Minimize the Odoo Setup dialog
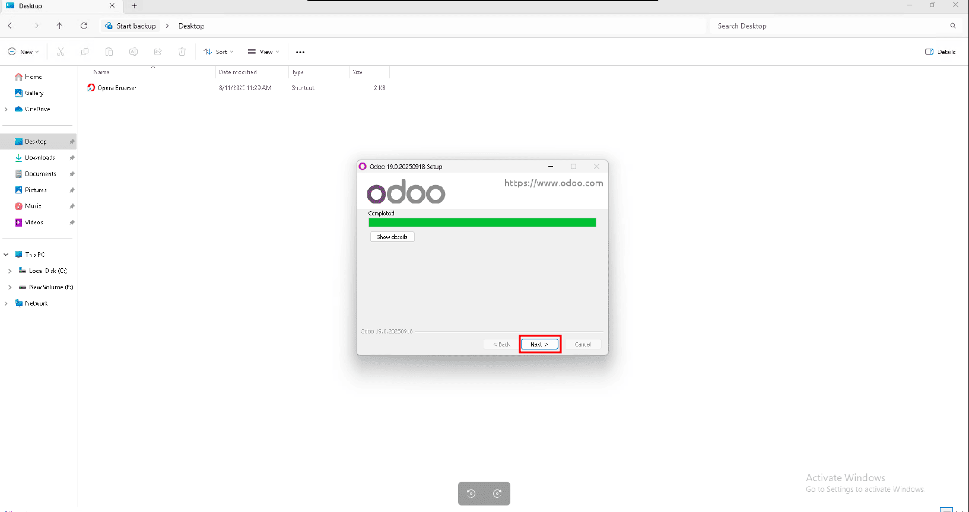Screen dimensions: 969x512 pyautogui.click(x=551, y=167)
